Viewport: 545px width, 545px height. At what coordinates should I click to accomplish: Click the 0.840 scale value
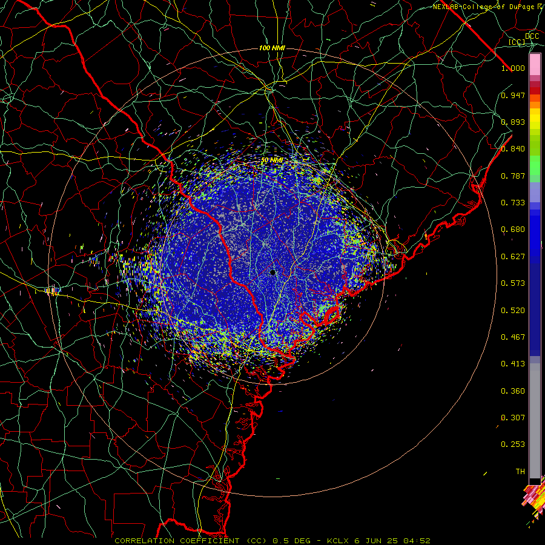coord(513,149)
